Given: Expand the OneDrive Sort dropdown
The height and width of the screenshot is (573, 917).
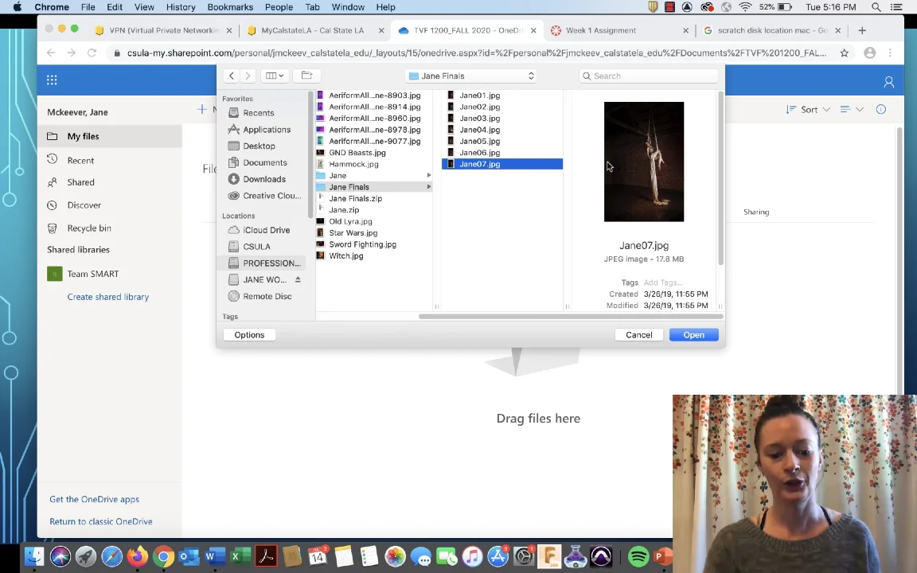Looking at the screenshot, I should coord(808,109).
